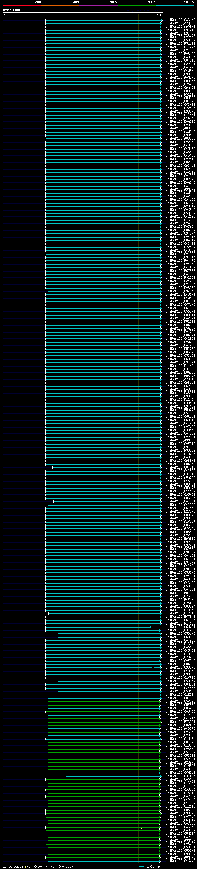Click the cyan arrowhead ending the UniRef100_A7J0Q5 bar

(161, 47)
